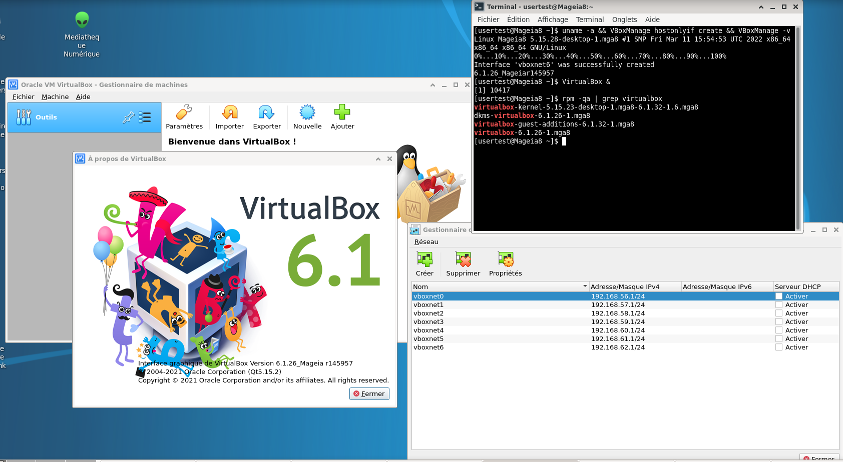Enable DHCP server for vboxnet0

779,296
